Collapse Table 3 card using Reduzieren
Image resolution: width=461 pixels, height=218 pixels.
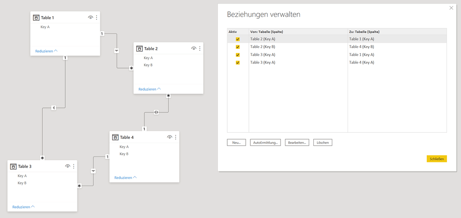click(23, 207)
